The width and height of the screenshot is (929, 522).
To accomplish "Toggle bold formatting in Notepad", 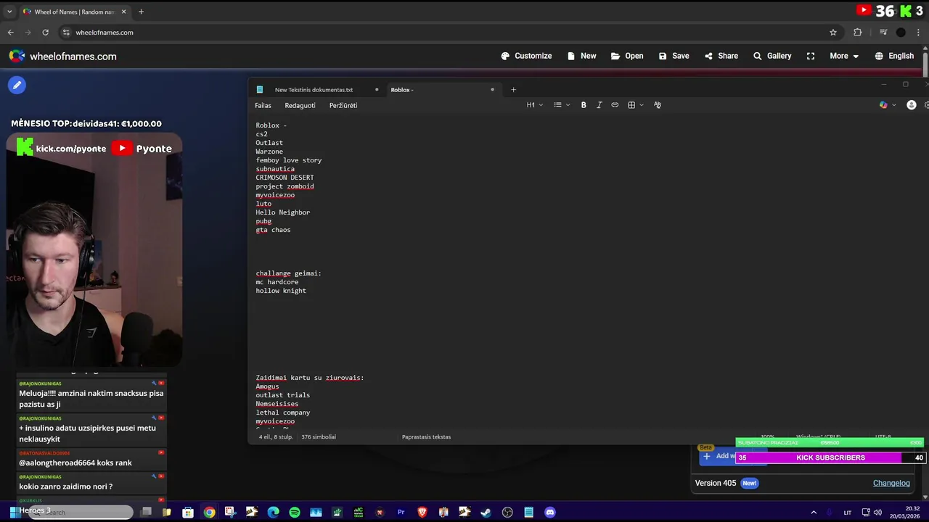I will [x=584, y=105].
